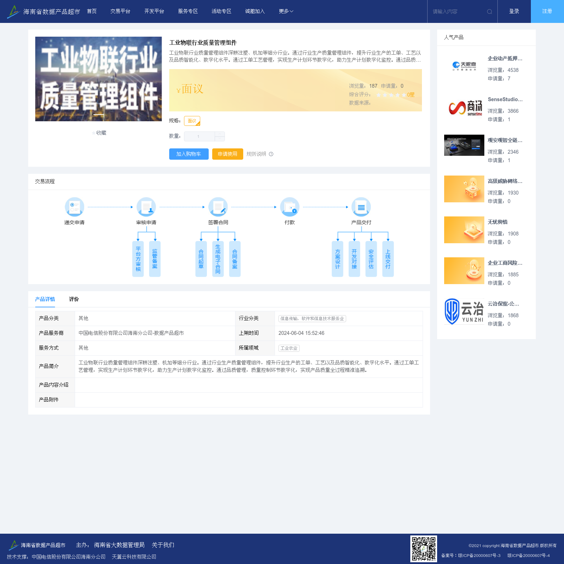Click the 琼ICP备20000607号-3 record link

point(479,556)
